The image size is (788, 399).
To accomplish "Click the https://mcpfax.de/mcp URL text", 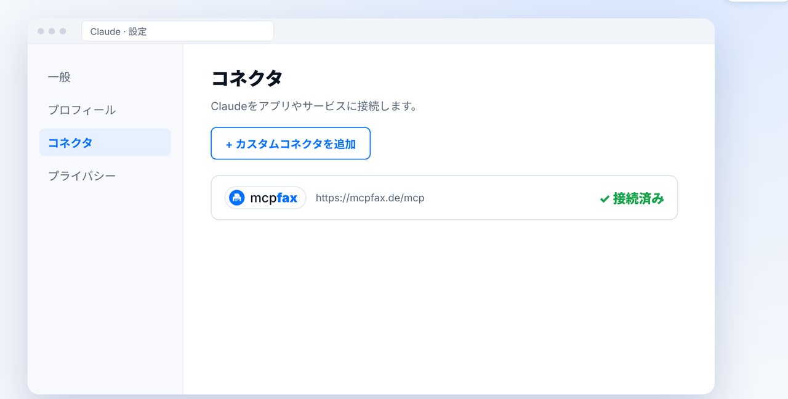I will click(370, 198).
